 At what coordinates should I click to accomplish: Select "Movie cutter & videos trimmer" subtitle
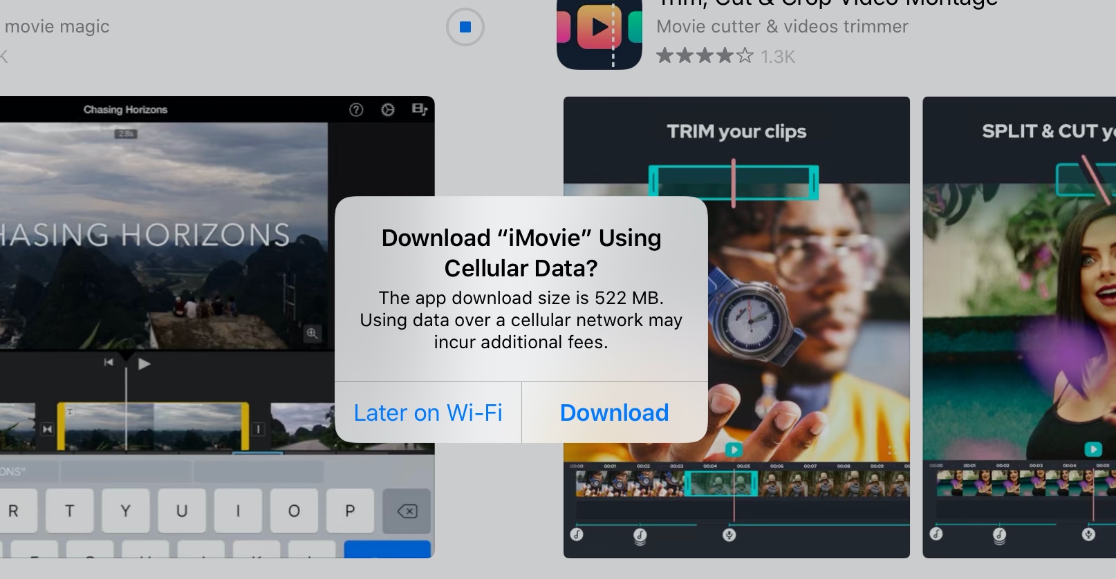coord(782,26)
